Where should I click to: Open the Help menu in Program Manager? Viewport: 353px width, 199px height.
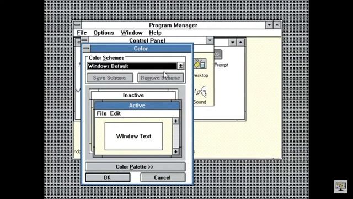coord(155,33)
